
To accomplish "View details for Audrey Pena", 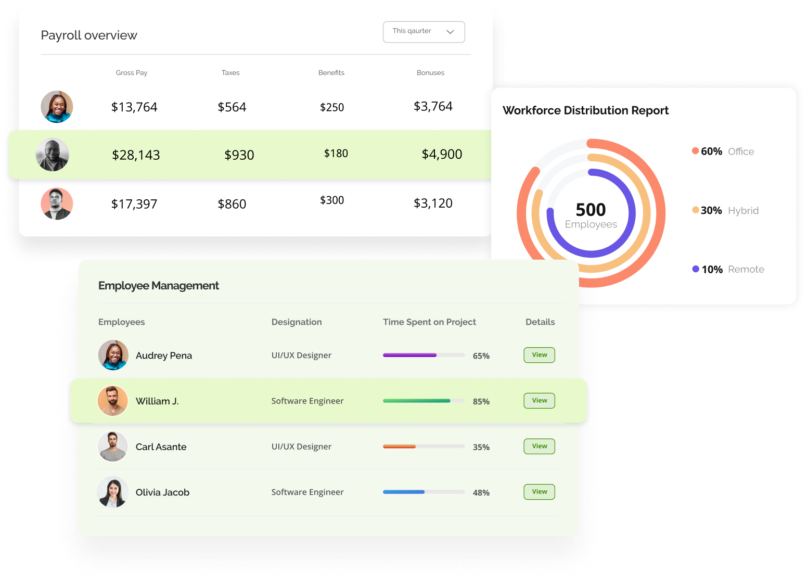I will (539, 355).
